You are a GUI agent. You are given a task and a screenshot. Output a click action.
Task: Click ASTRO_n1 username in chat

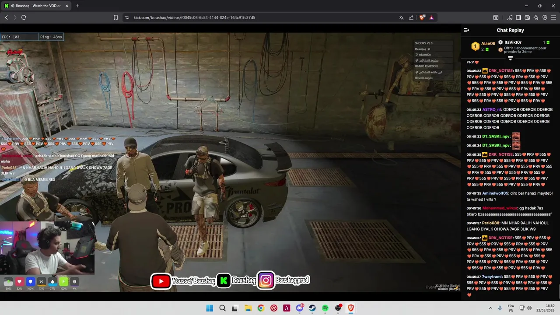coord(492,109)
